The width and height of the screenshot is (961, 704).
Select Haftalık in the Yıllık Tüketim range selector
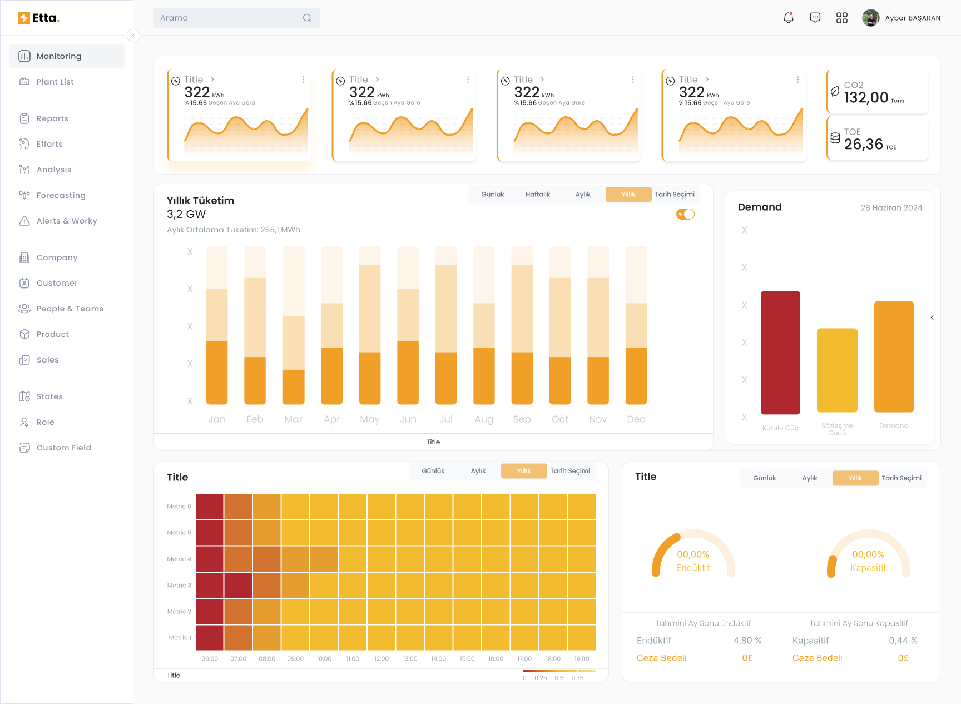tap(537, 194)
